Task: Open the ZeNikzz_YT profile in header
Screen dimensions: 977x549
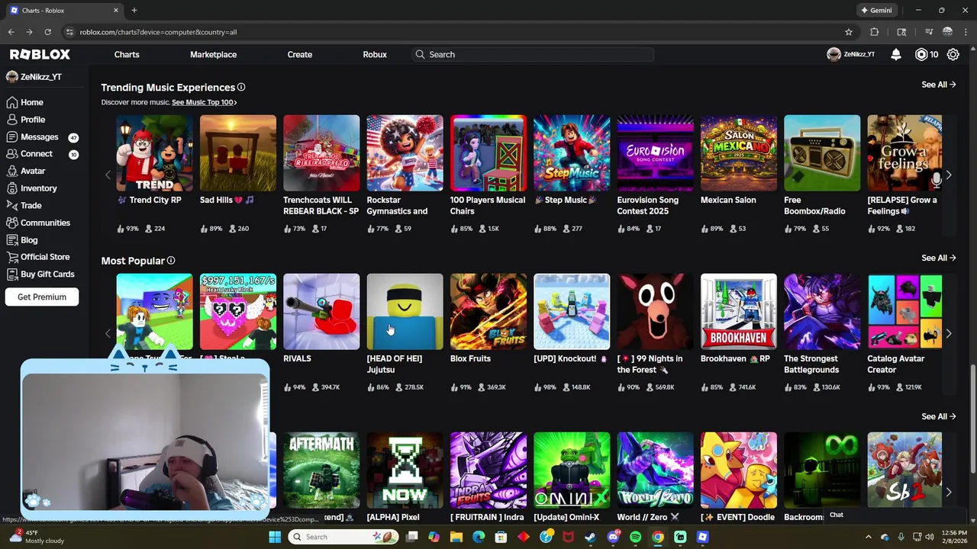Action: point(851,54)
